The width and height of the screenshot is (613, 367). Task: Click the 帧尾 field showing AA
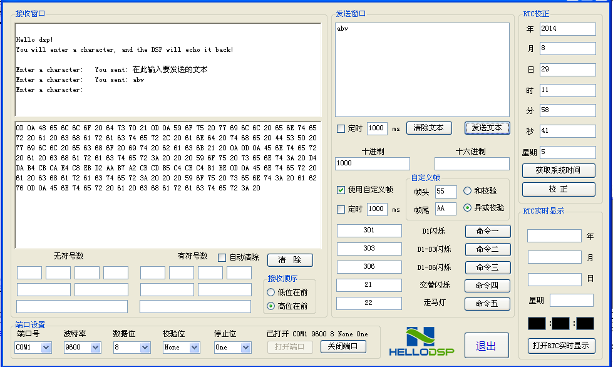click(446, 209)
